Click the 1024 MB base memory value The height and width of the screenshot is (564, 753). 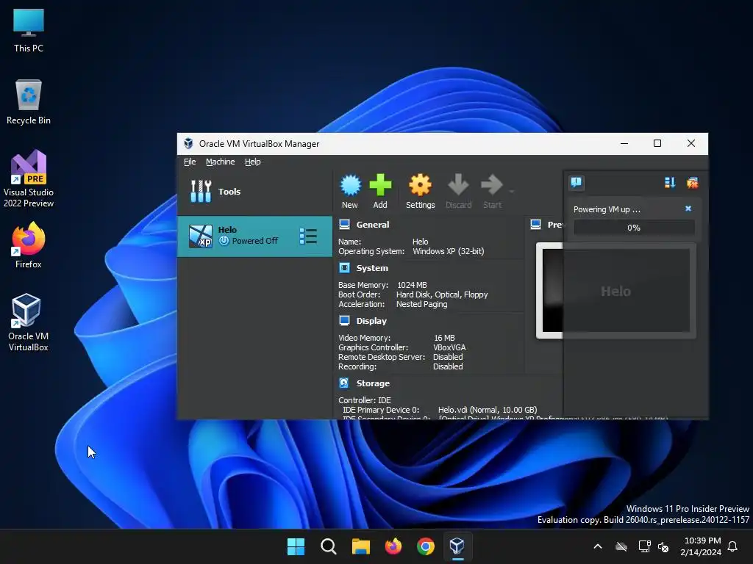tap(412, 285)
